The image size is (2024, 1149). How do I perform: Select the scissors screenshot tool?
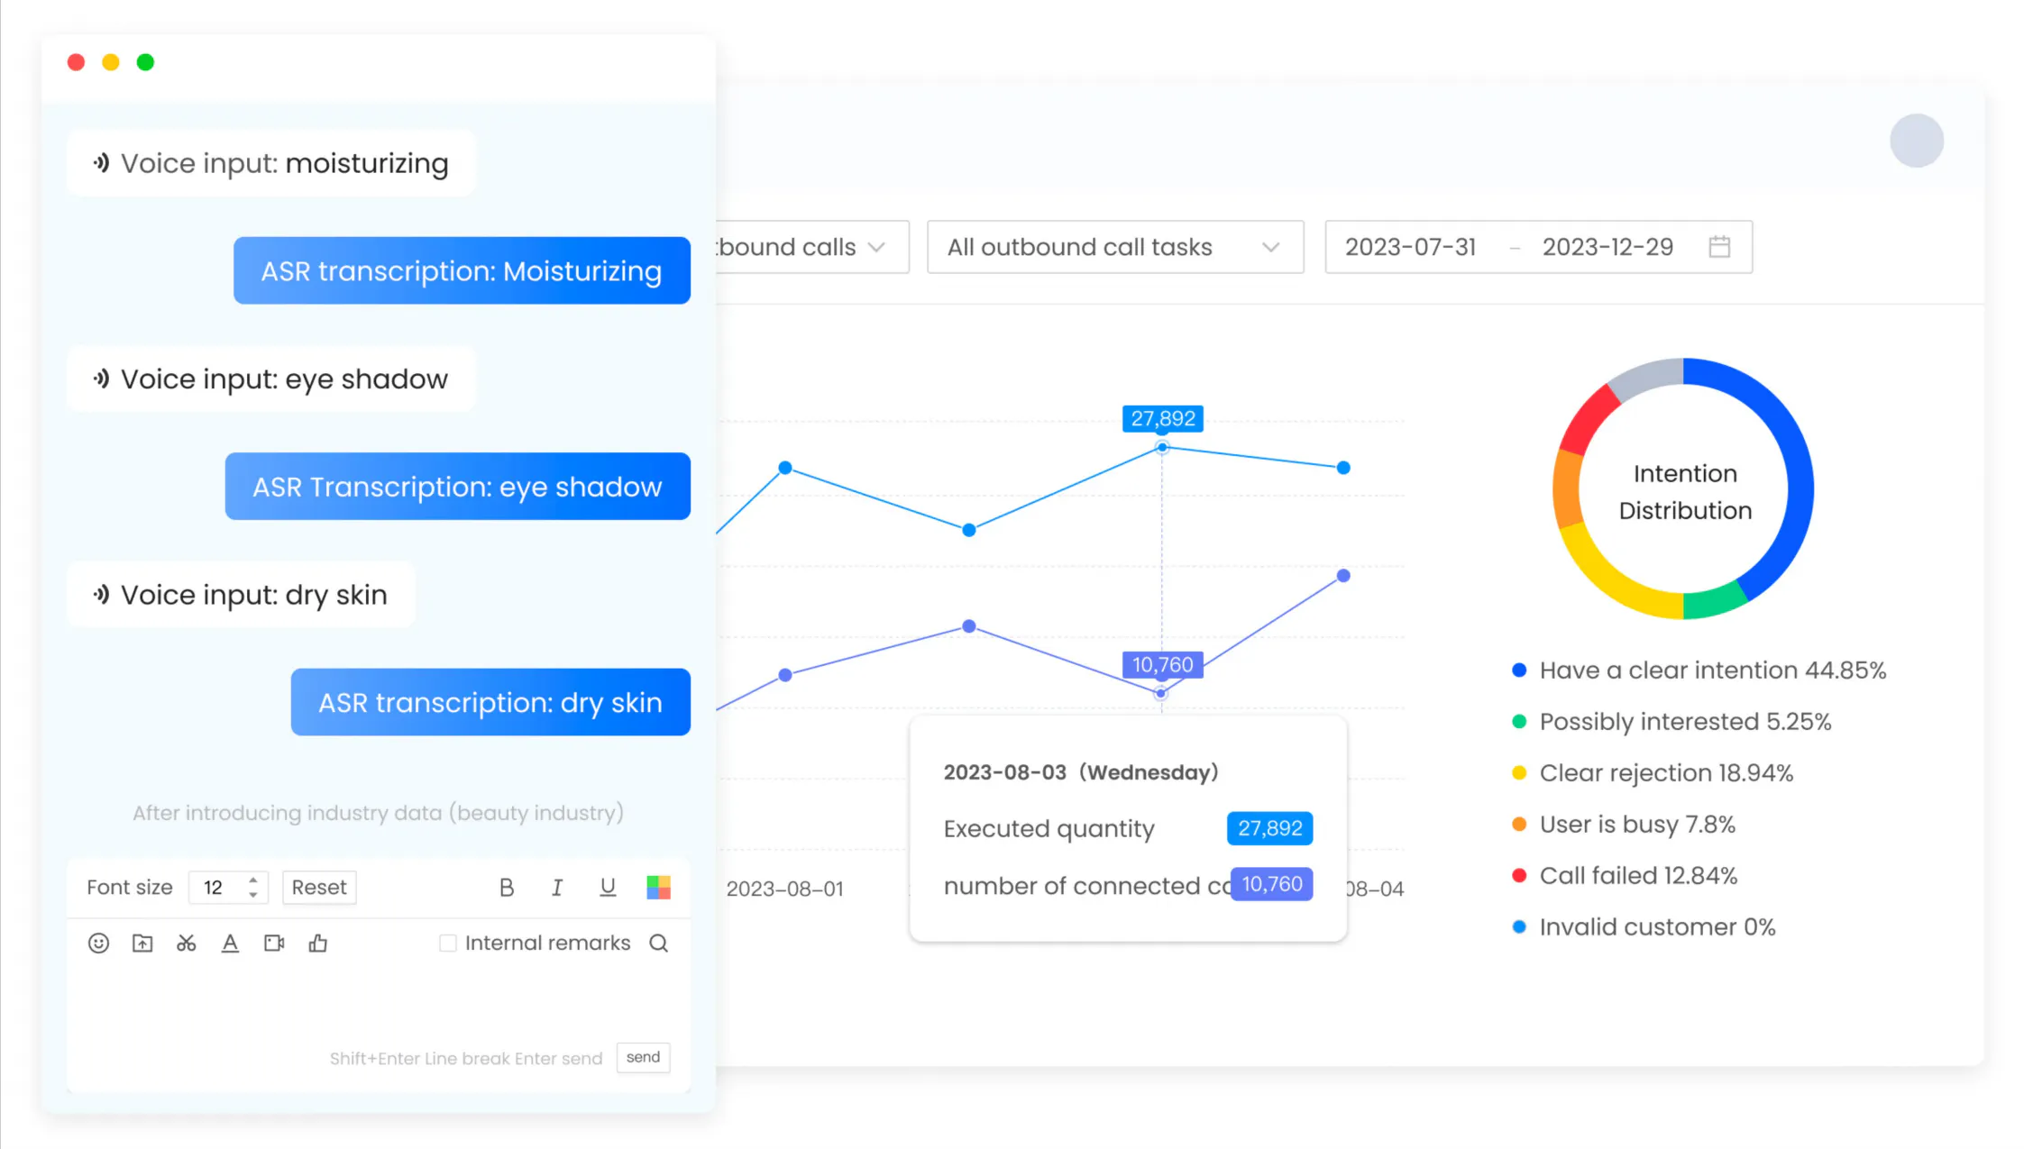click(x=187, y=944)
